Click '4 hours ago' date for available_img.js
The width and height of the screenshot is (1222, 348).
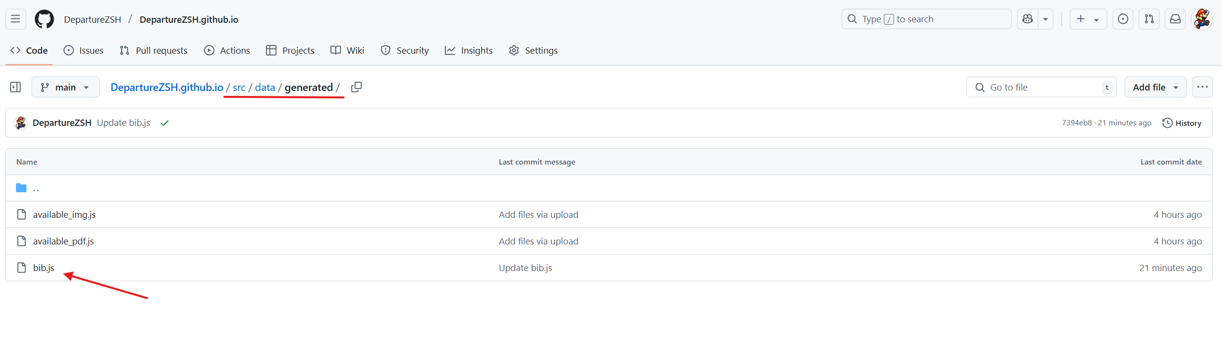pyautogui.click(x=1178, y=214)
